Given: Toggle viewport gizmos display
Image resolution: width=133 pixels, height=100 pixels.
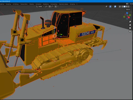Looking at the screenshot, I should click(x=110, y=7).
